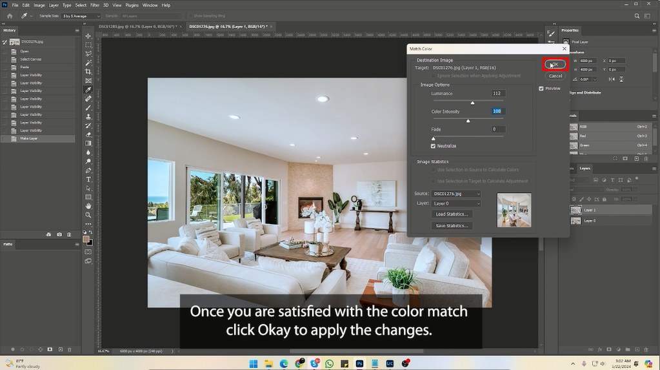Open the Image menu
The width and height of the screenshot is (660, 370).
39,5
